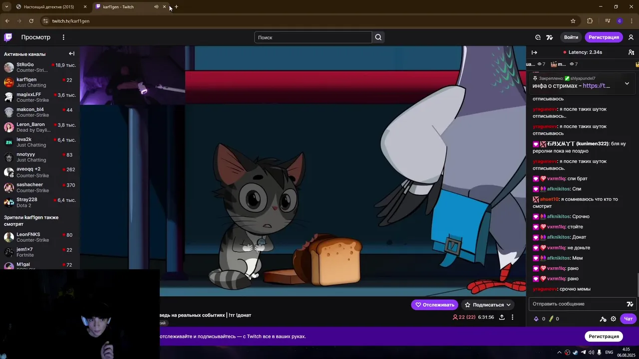Open the Подписаться subscribe dropdown
The width and height of the screenshot is (639, 359).
488,305
